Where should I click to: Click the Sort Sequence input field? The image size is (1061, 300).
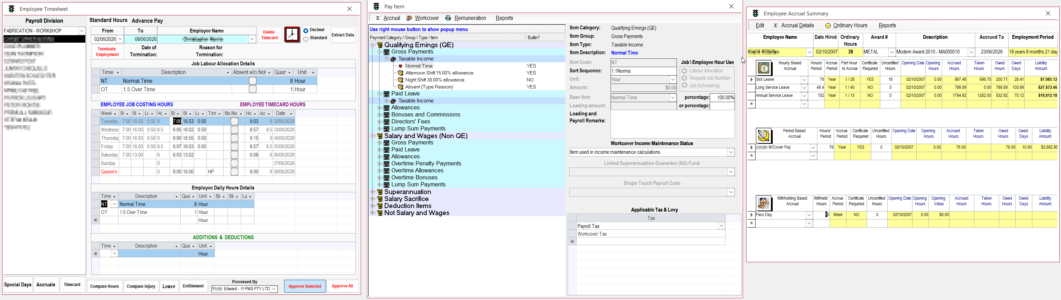[643, 71]
